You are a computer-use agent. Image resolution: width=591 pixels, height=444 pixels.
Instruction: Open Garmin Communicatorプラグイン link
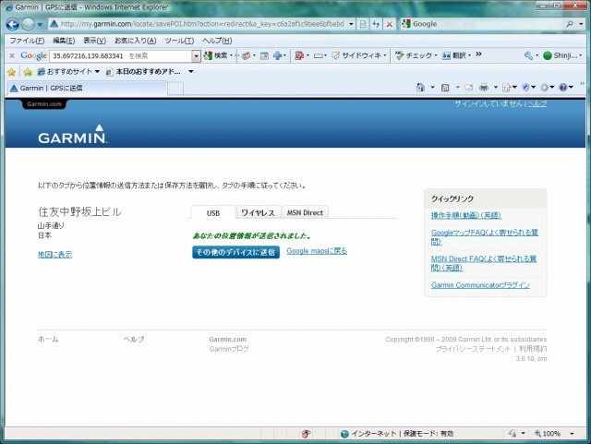point(480,285)
